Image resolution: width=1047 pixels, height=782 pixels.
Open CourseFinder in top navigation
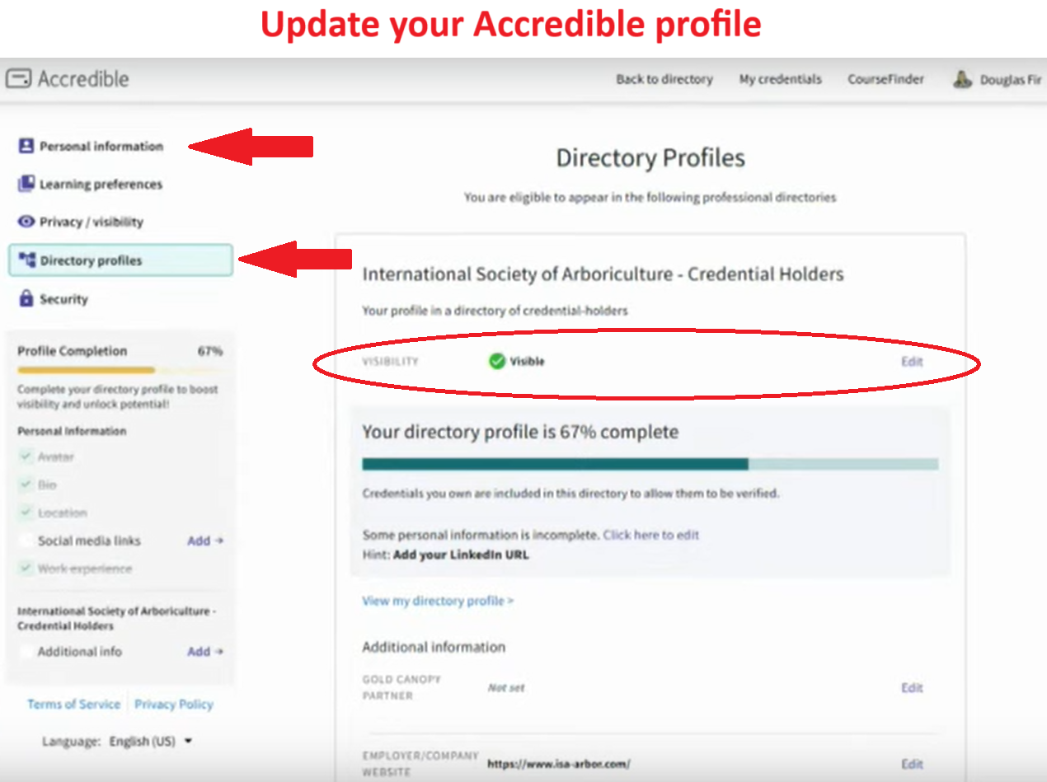885,80
